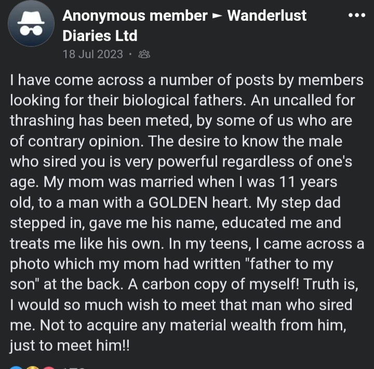
Task: Click the dot separator after the date
Action: pyautogui.click(x=130, y=54)
